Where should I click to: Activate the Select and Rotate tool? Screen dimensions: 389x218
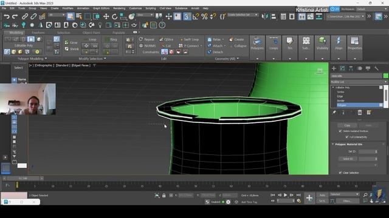tap(115, 16)
